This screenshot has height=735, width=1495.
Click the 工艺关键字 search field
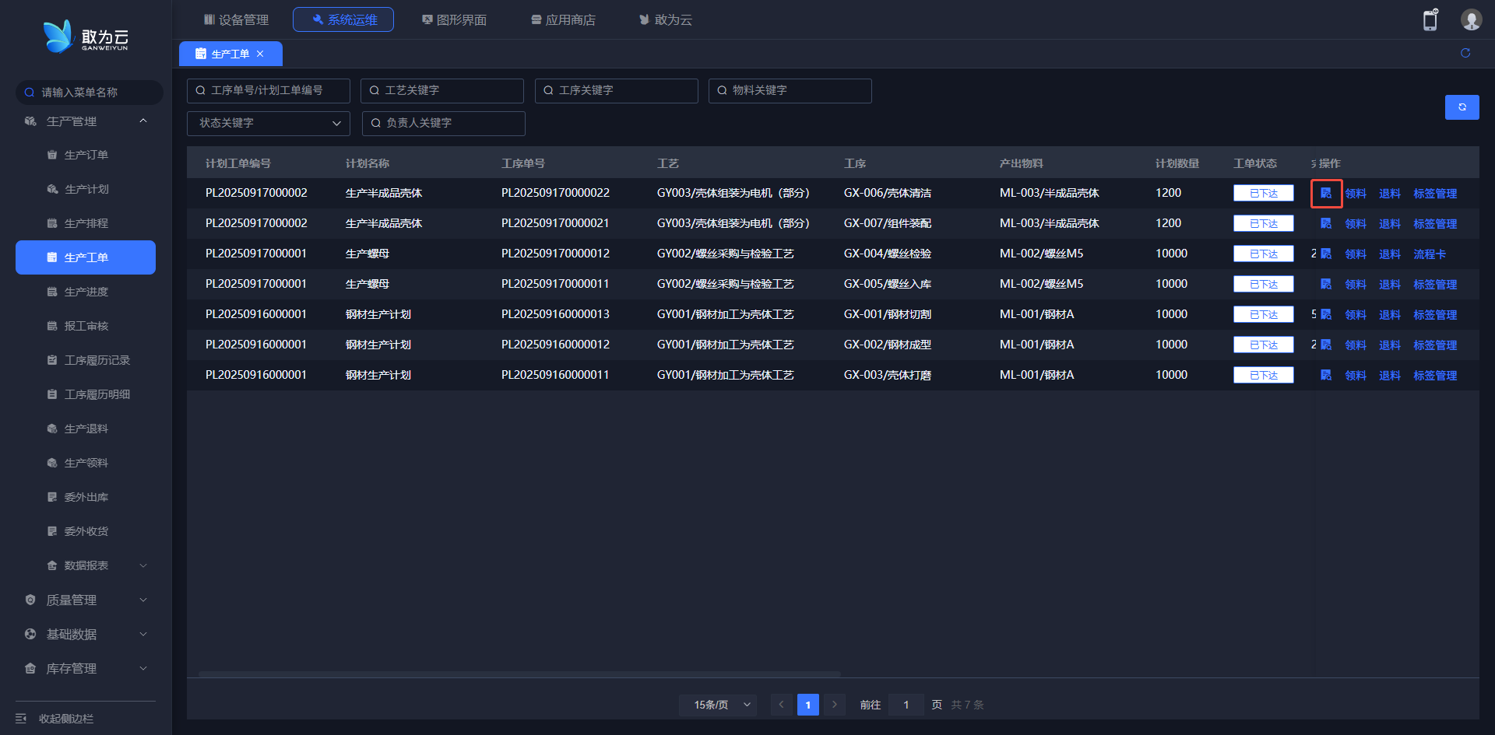[x=442, y=91]
